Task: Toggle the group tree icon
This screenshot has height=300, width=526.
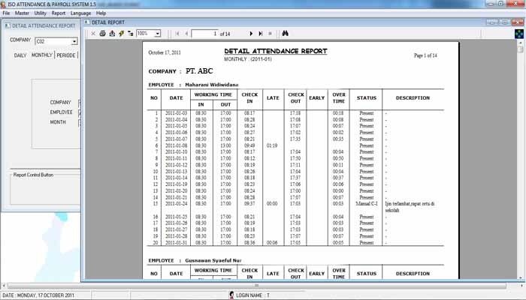Action: coord(131,34)
